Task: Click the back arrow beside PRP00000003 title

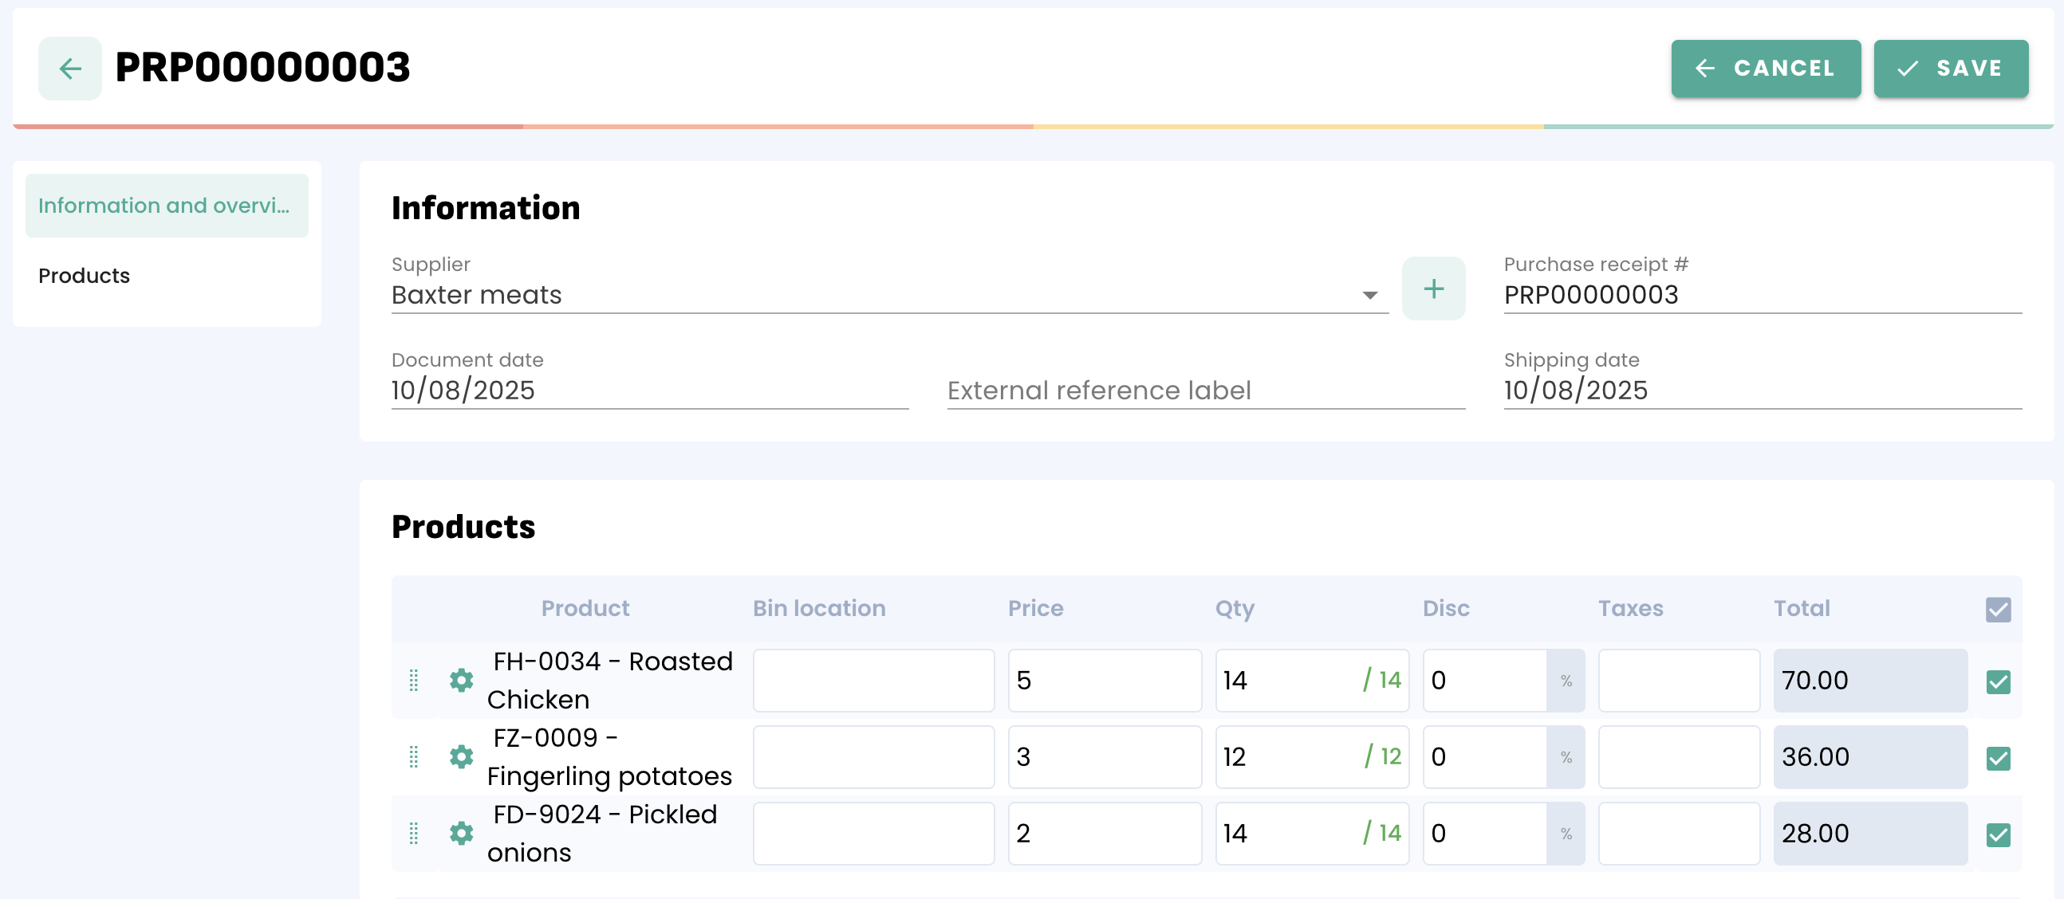Action: tap(69, 68)
